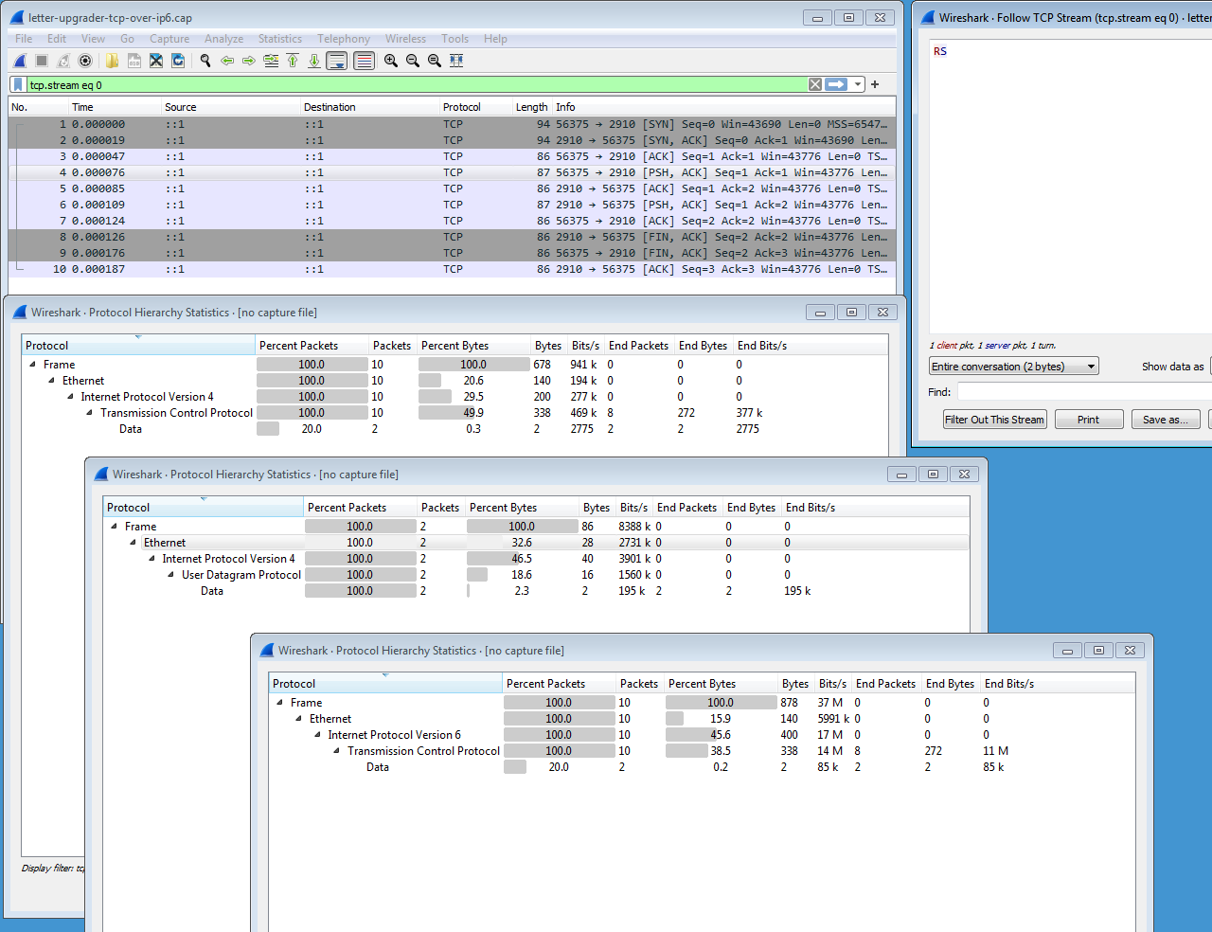Viewport: 1212px width, 932px height.
Task: Toggle packet list colorization
Action: 364,61
